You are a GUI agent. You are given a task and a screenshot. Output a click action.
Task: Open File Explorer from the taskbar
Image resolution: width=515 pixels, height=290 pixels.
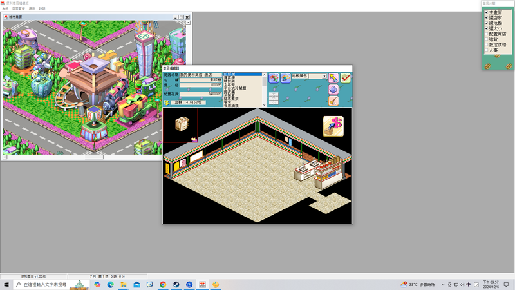(124, 285)
